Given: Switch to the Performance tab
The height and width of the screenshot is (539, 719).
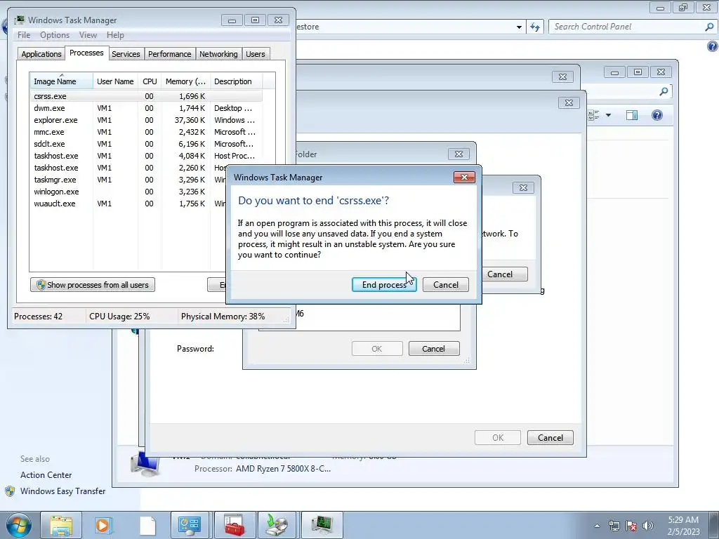Looking at the screenshot, I should (x=169, y=54).
